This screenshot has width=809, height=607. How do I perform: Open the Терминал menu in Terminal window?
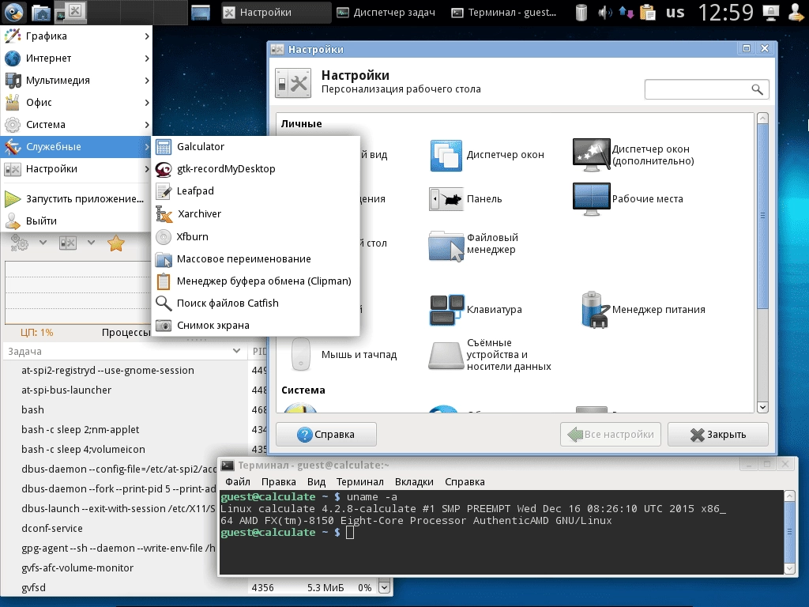pyautogui.click(x=360, y=482)
